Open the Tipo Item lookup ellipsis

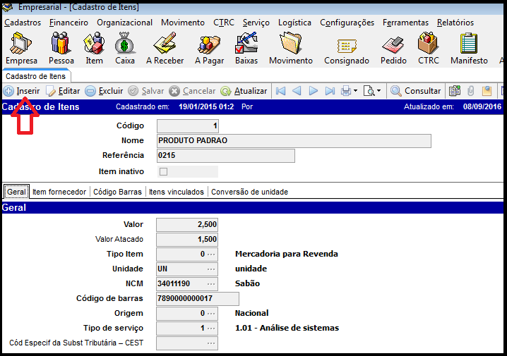point(211,254)
